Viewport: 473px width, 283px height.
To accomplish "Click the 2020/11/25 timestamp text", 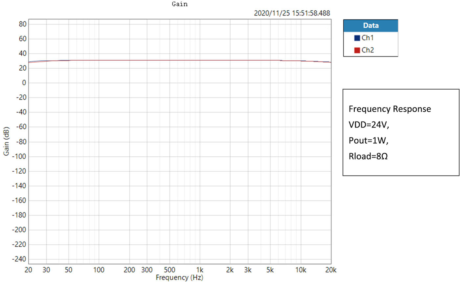I will pos(292,13).
